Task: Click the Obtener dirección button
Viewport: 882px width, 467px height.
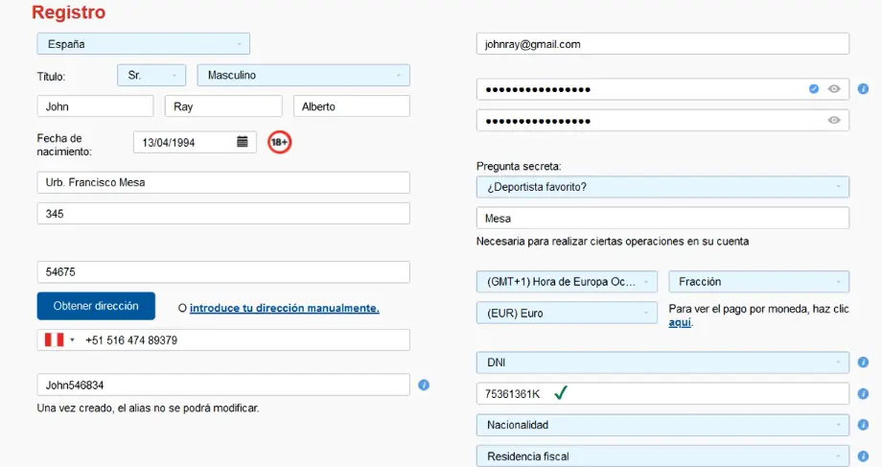Action: (x=96, y=306)
